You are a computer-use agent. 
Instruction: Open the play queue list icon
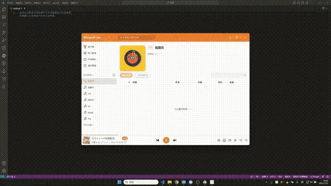(x=246, y=140)
